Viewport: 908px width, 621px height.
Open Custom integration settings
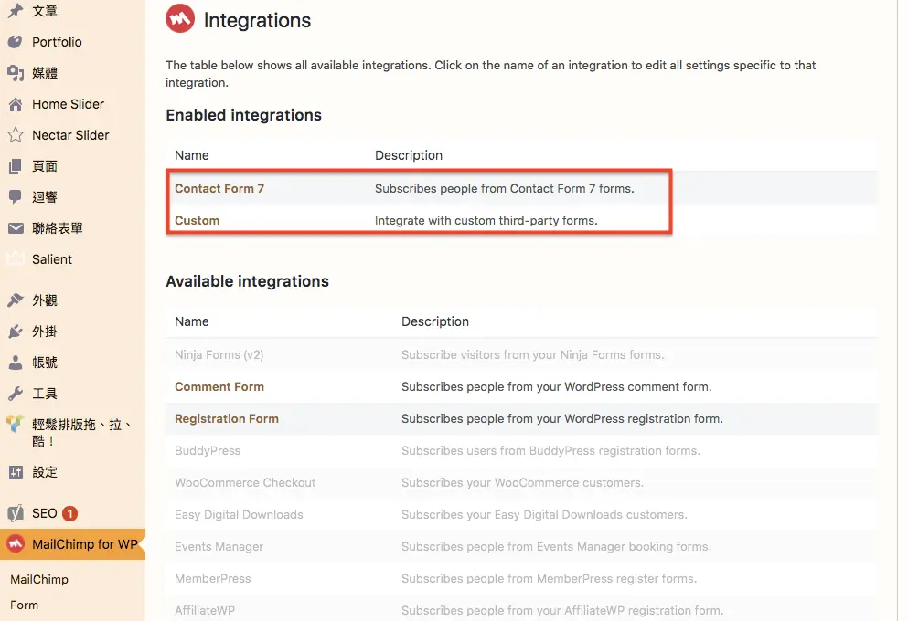[197, 220]
